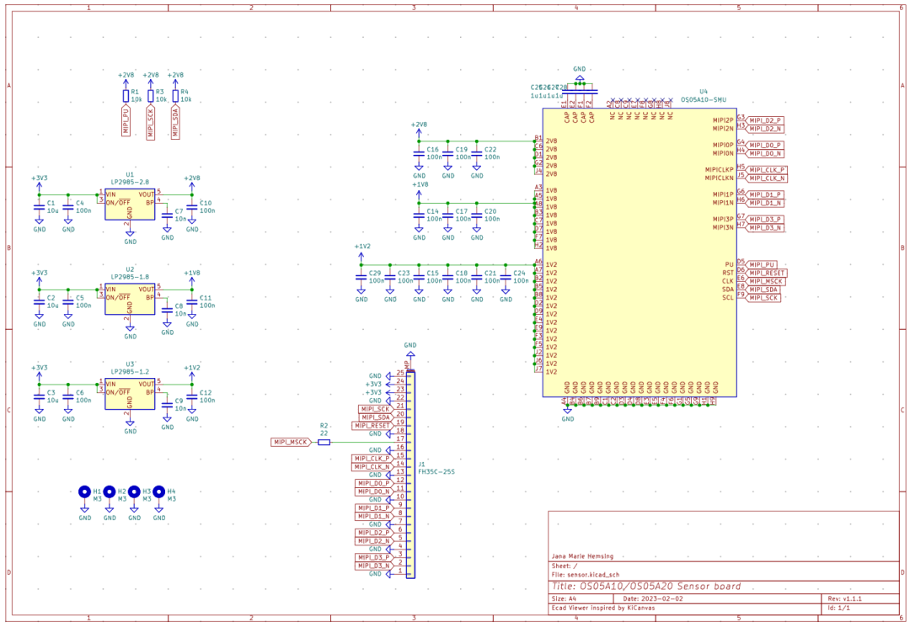Image resolution: width=910 pixels, height=627 pixels.
Task: Click the author name Jana Marie Hemsing
Action: click(x=582, y=556)
